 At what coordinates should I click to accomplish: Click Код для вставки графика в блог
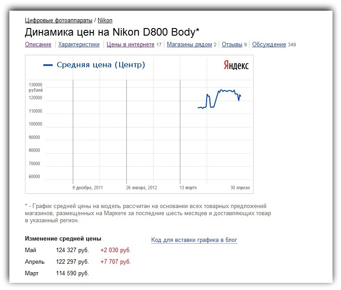point(194,240)
